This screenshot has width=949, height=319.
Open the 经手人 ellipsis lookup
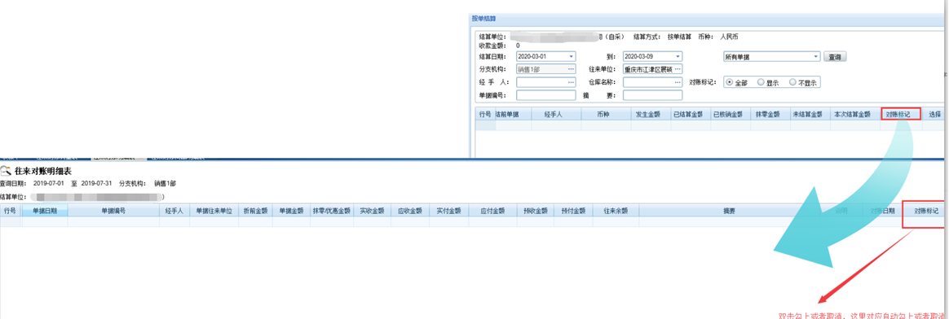(571, 81)
